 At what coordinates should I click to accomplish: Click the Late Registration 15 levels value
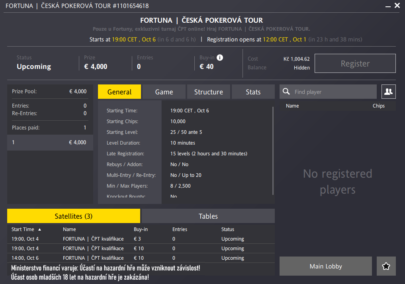point(209,153)
